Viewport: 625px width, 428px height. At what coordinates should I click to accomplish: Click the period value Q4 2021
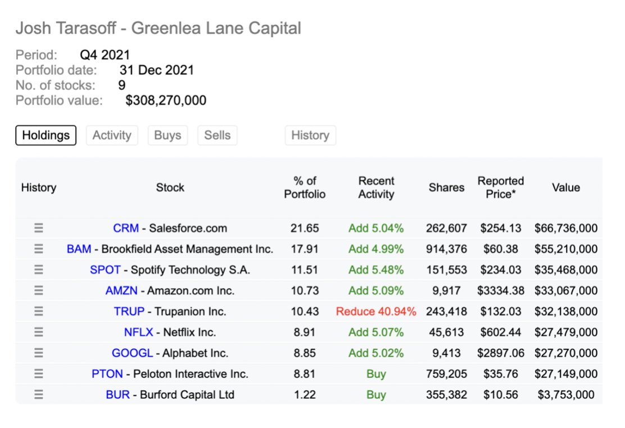(x=105, y=54)
